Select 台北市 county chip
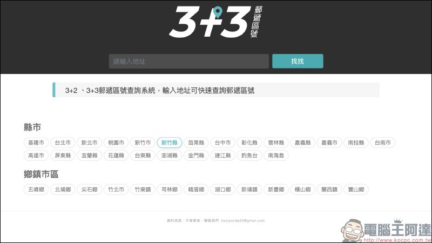 coord(63,143)
